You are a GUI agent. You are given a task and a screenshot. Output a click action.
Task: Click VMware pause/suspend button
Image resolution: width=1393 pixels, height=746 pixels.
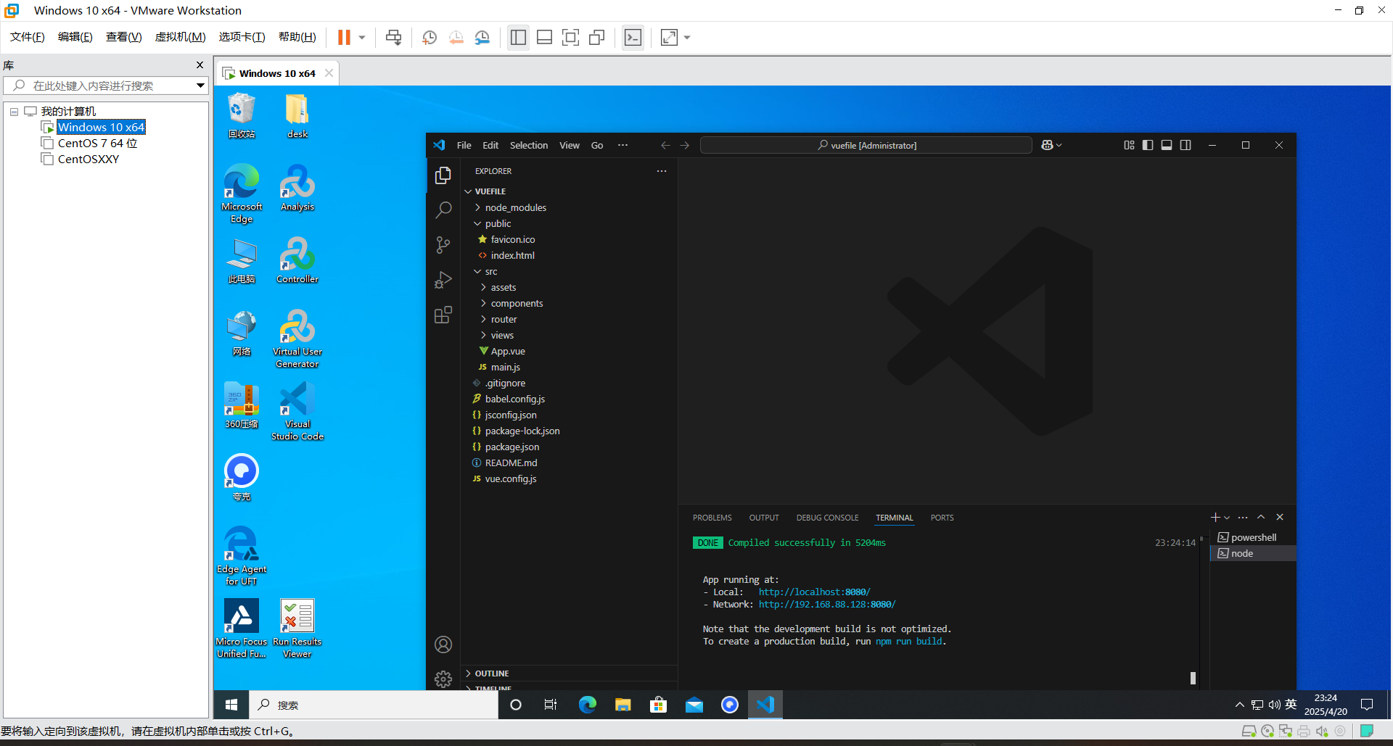coord(344,37)
